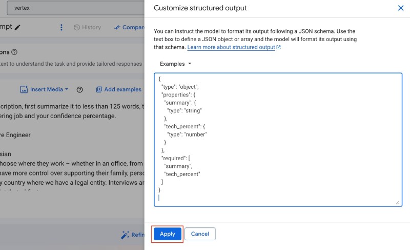Click the Refine magic wand button
410x250 pixels.
pyautogui.click(x=133, y=235)
